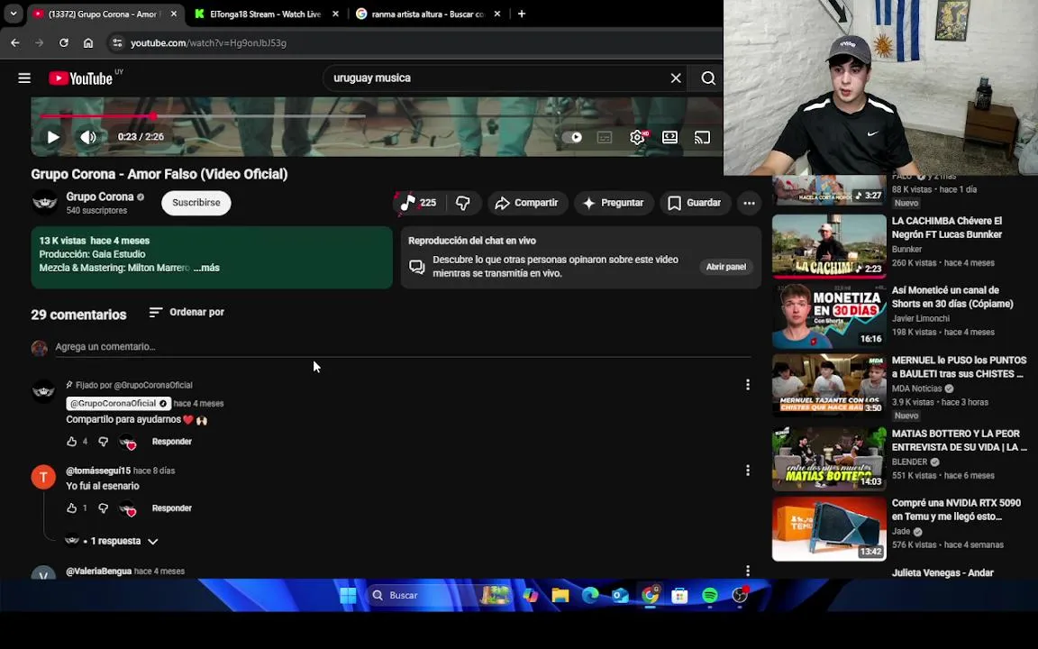The image size is (1038, 649).
Task: Open player settings gear icon
Action: (637, 137)
